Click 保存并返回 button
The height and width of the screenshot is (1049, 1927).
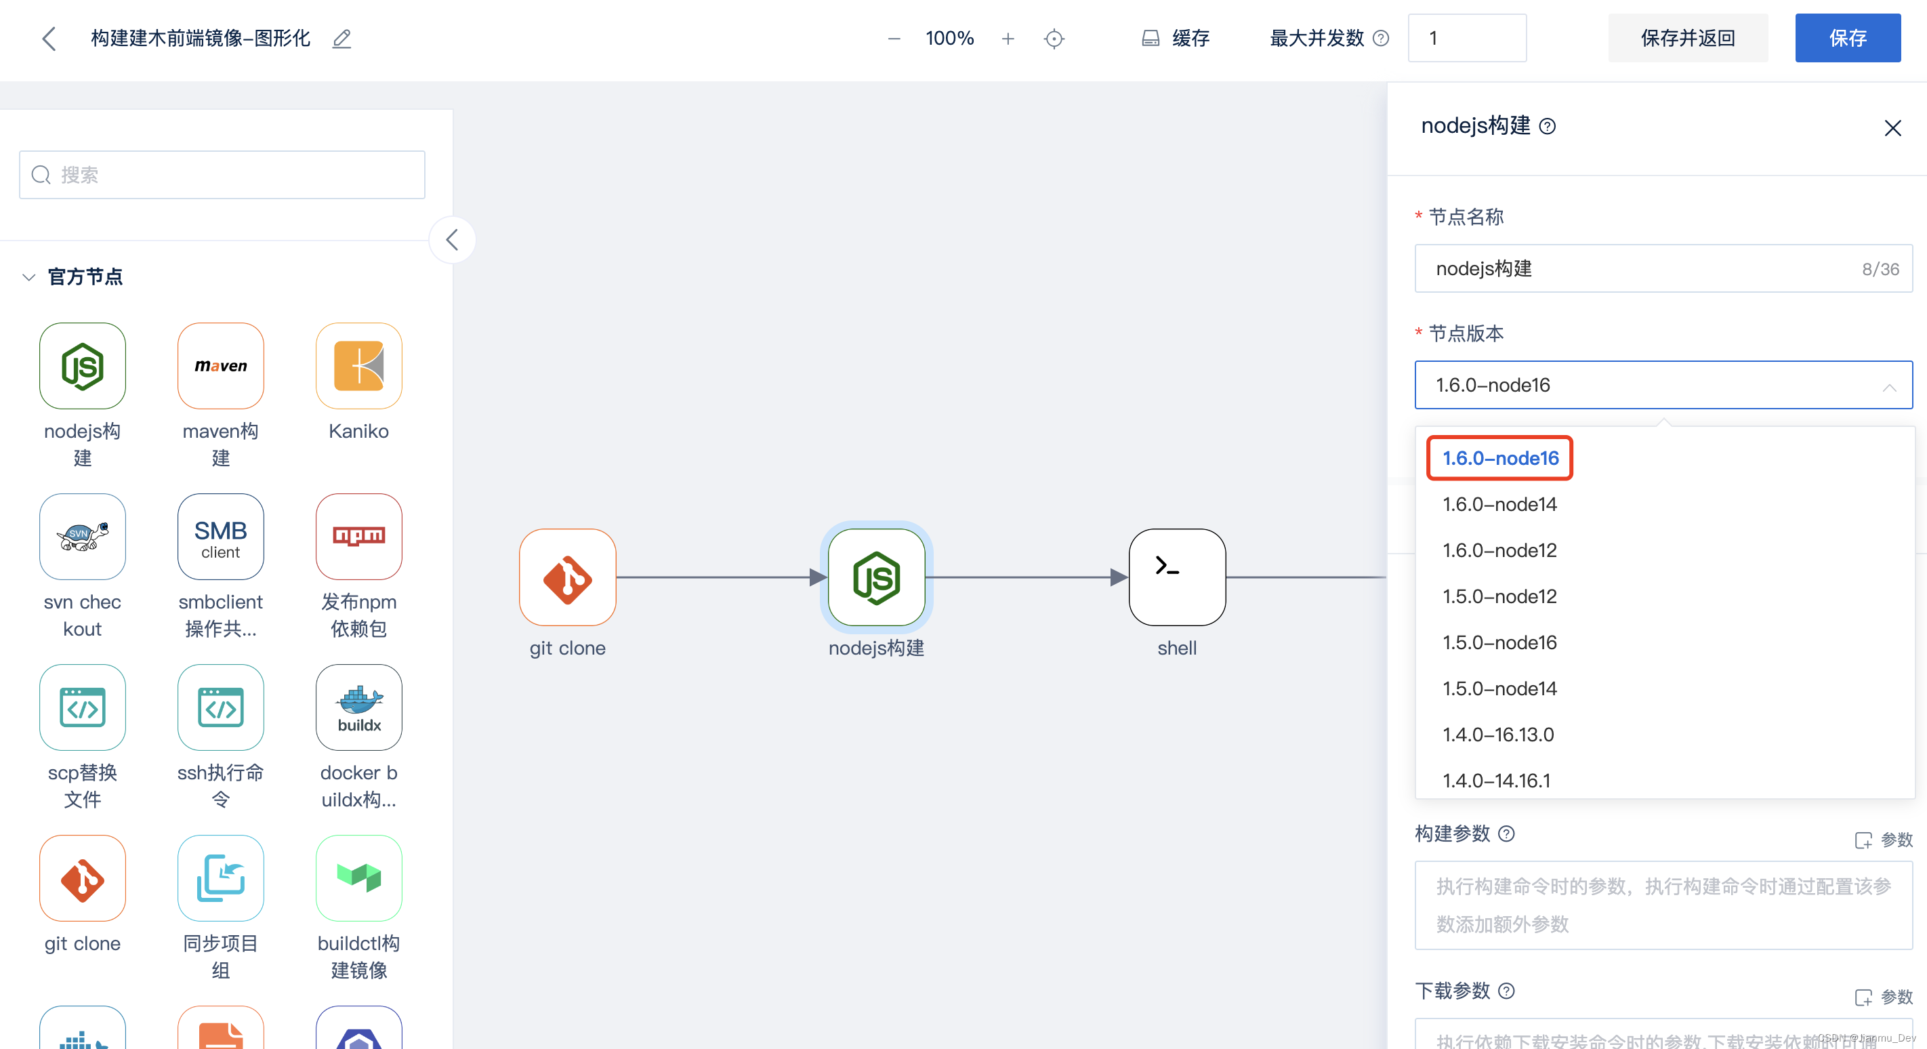[x=1688, y=38]
